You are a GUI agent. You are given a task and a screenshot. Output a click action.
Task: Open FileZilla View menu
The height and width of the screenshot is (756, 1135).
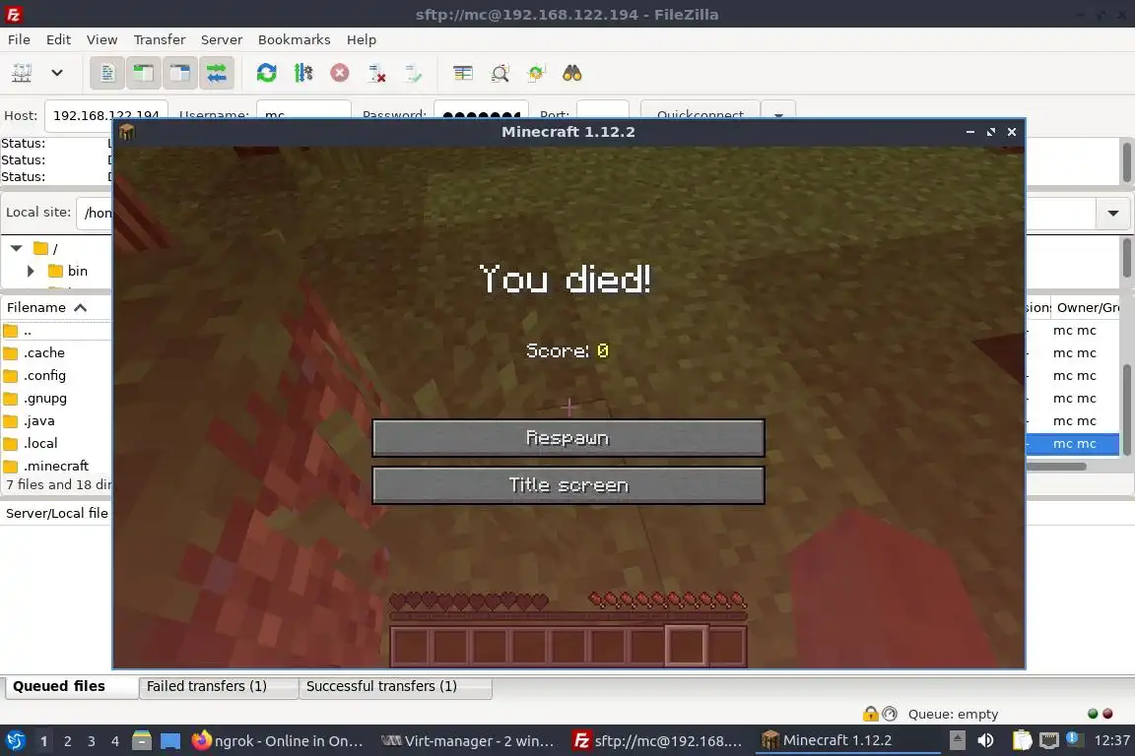pos(102,39)
